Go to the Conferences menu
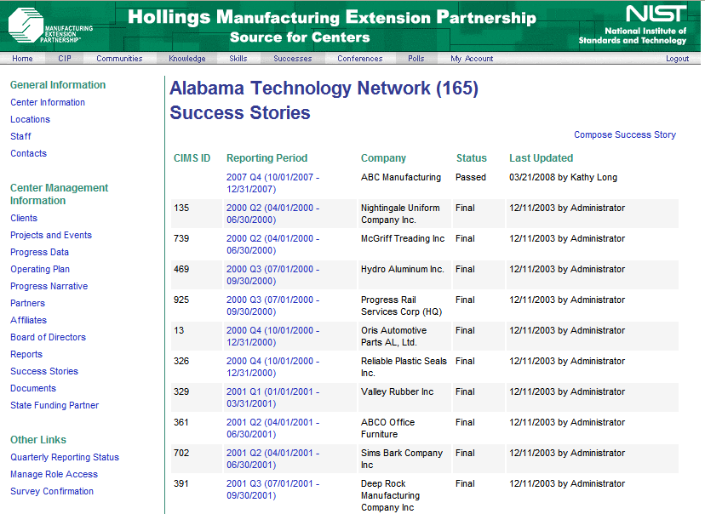The width and height of the screenshot is (705, 514). click(x=359, y=59)
